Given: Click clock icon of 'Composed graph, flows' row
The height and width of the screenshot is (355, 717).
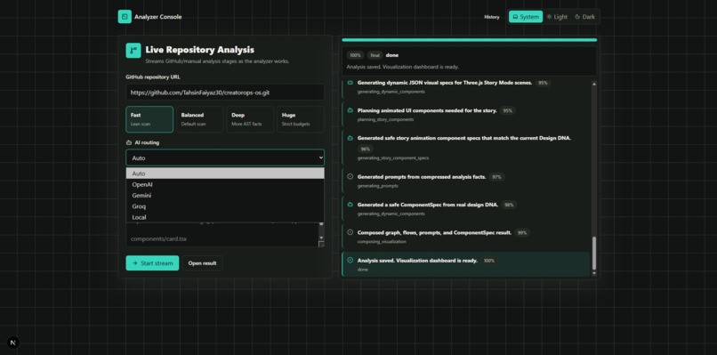Looking at the screenshot, I should pyautogui.click(x=350, y=232).
